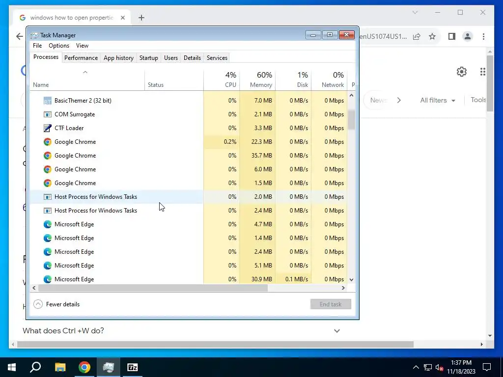Screen dimensions: 503x377
Task: Toggle Chrome side panel icon
Action: [x=452, y=36]
